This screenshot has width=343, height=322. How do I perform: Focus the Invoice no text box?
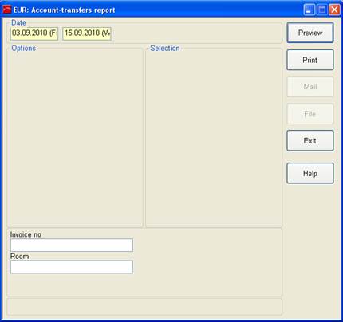pyautogui.click(x=72, y=245)
